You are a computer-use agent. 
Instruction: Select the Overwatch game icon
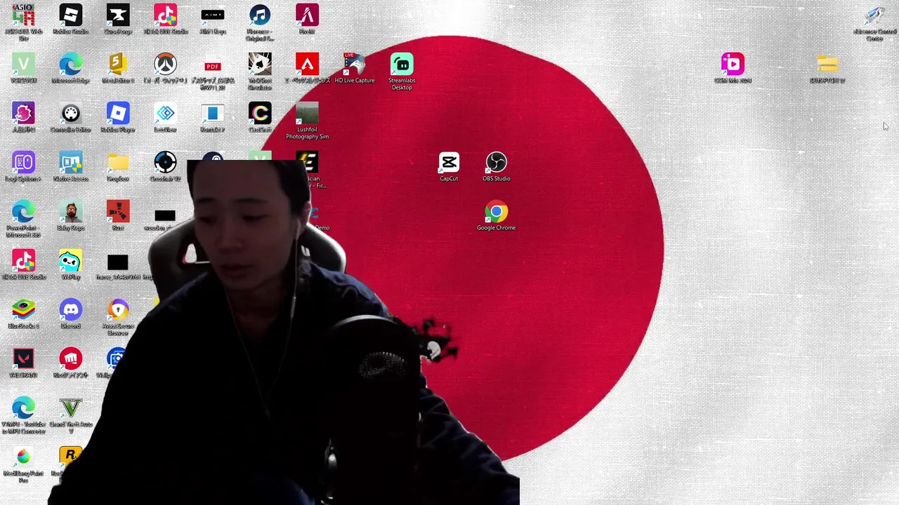tap(165, 65)
